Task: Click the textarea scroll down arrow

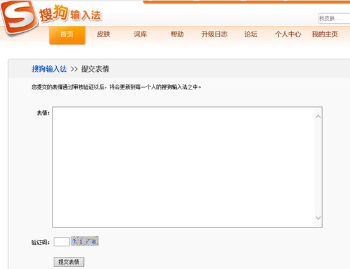Action: pos(318,218)
